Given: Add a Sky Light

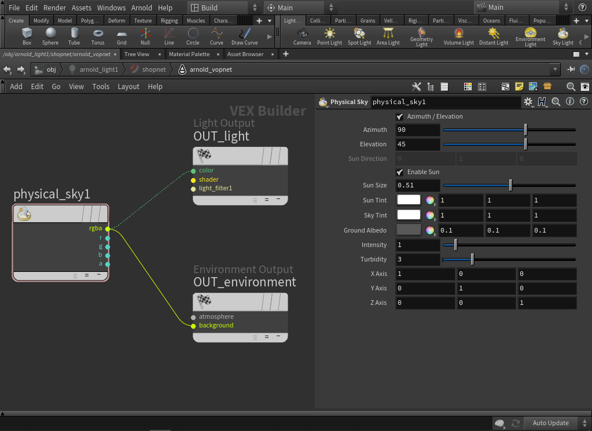Looking at the screenshot, I should 563,36.
